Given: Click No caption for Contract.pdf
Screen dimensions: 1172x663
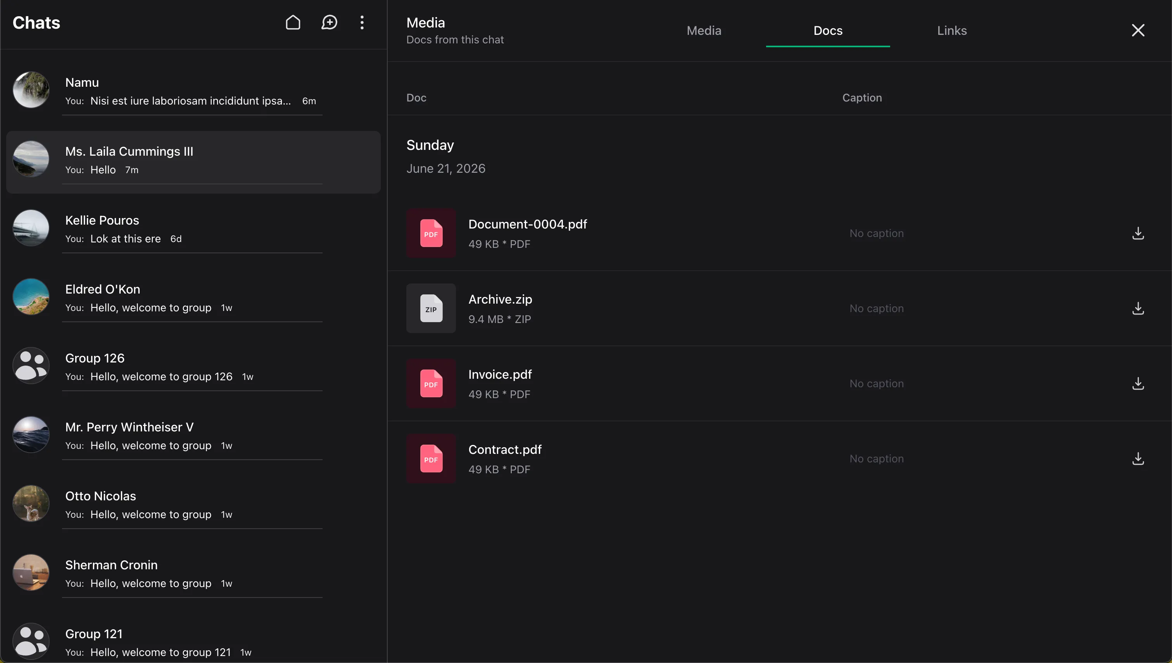Looking at the screenshot, I should tap(876, 459).
